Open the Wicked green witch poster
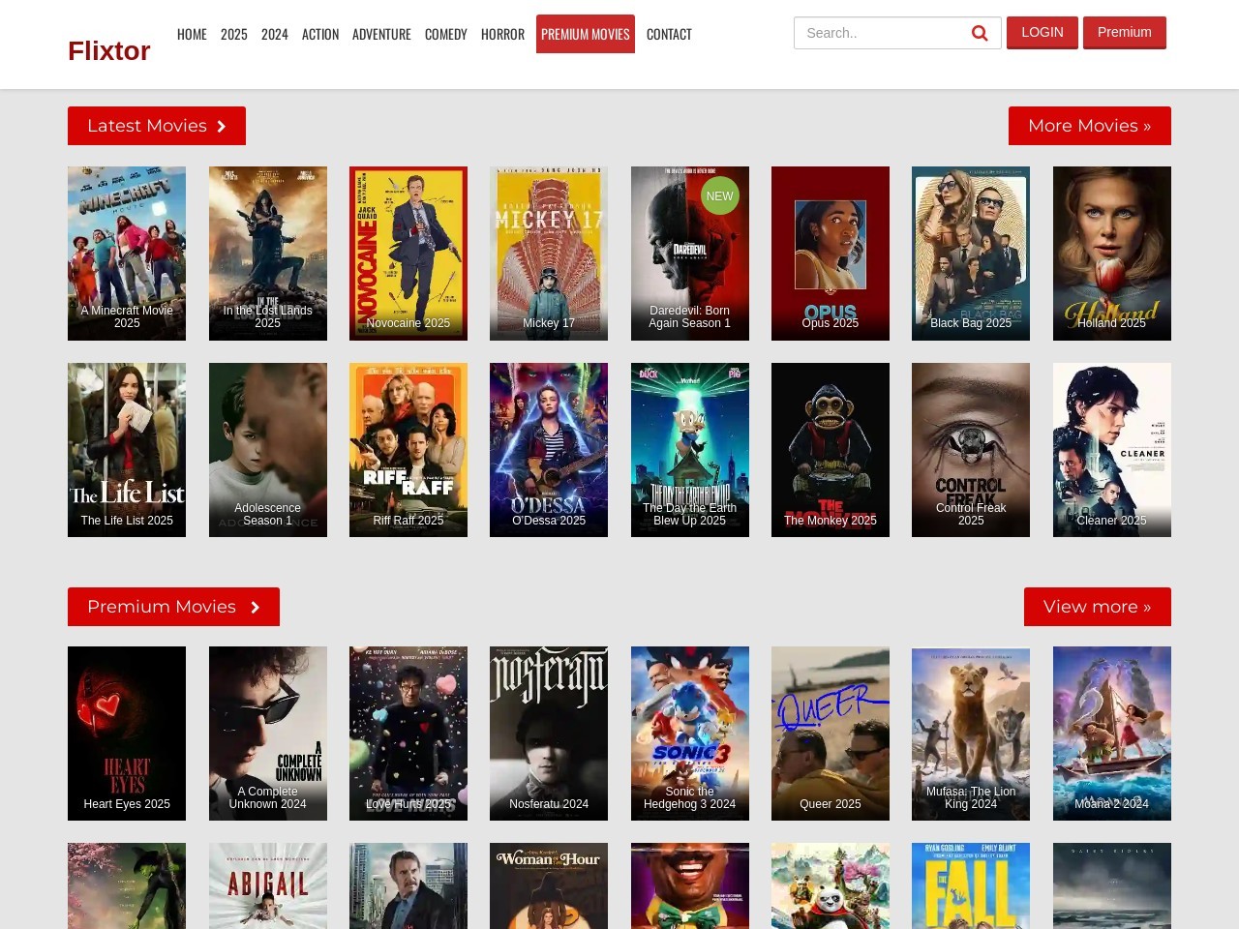1239x929 pixels. 127,886
